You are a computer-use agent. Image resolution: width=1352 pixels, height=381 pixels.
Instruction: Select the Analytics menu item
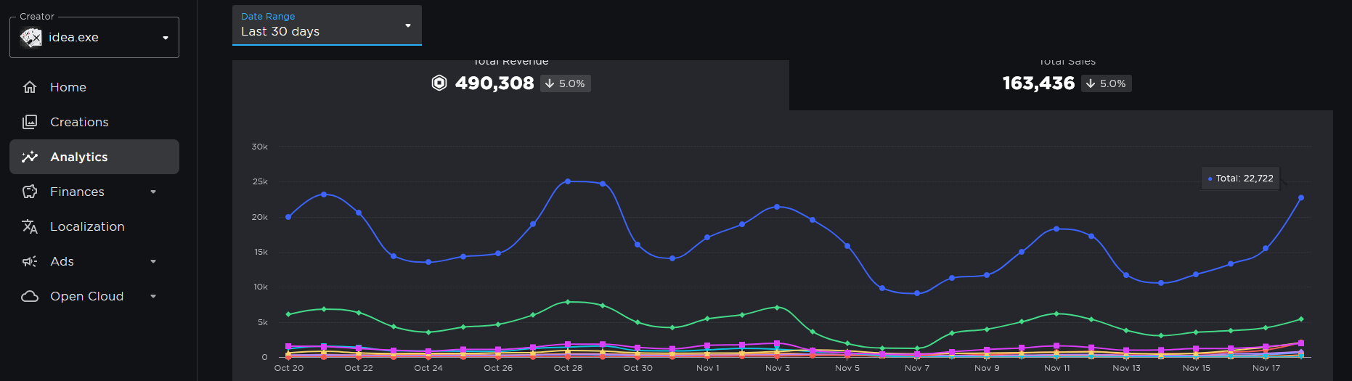point(94,157)
